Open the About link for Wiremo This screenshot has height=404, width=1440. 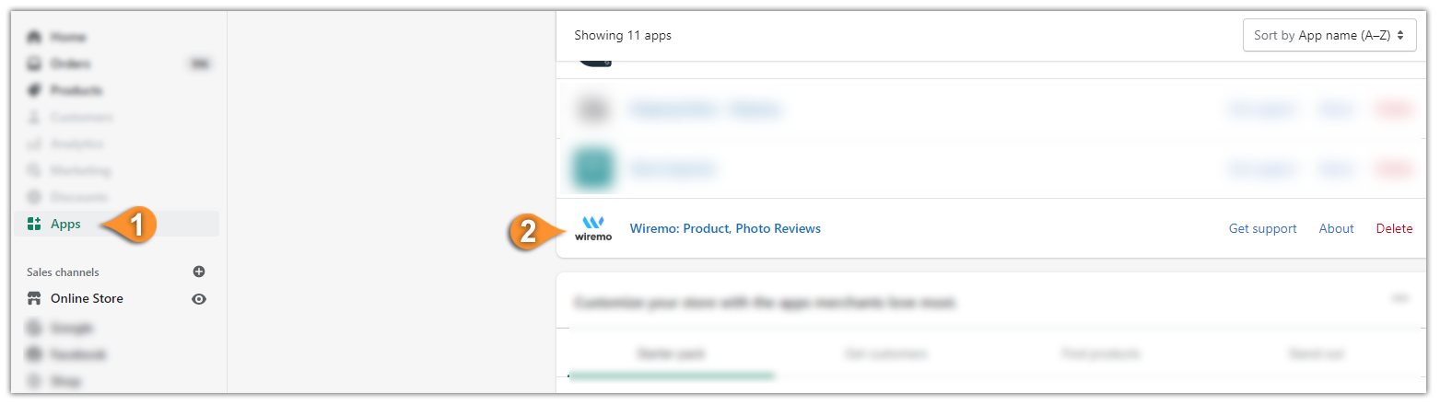click(1336, 228)
